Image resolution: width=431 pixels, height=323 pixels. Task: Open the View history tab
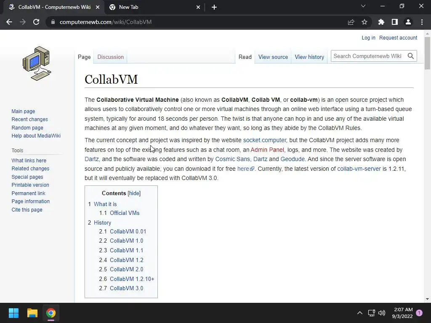[x=309, y=57]
